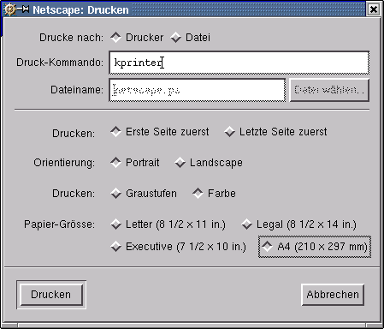Close the Netscape Drucken dialog
This screenshot has width=384, height=329.
(374, 9)
